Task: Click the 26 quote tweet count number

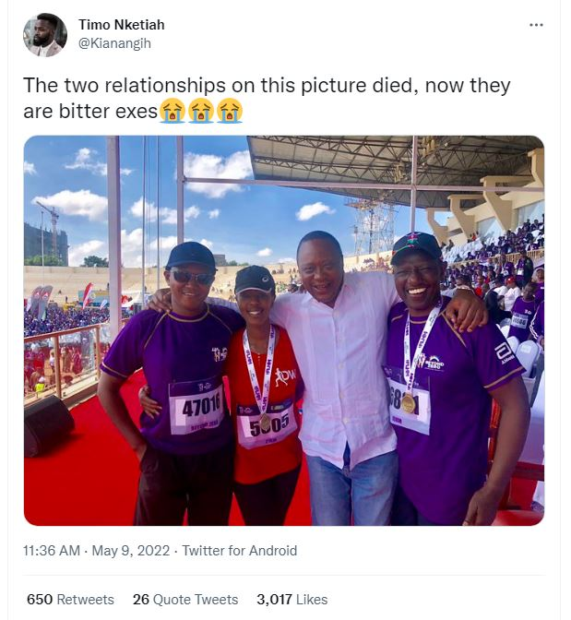Action: (141, 600)
